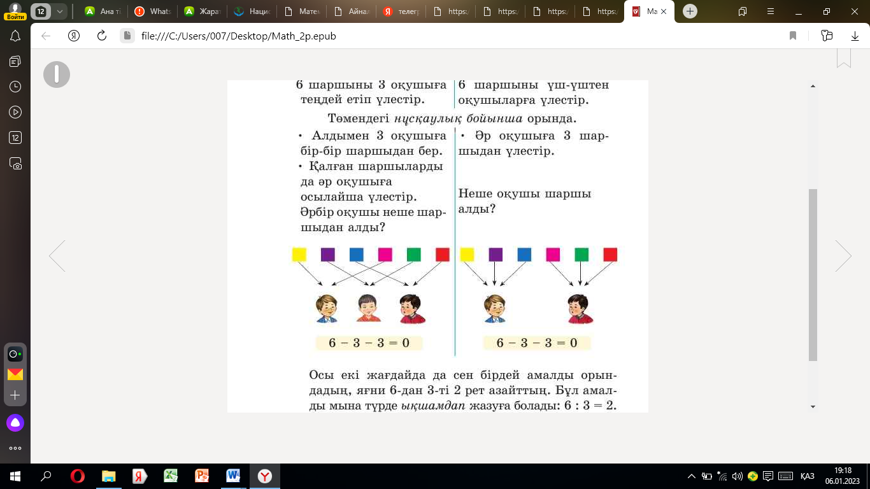Expand the tab group dropdown arrow

[x=59, y=11]
